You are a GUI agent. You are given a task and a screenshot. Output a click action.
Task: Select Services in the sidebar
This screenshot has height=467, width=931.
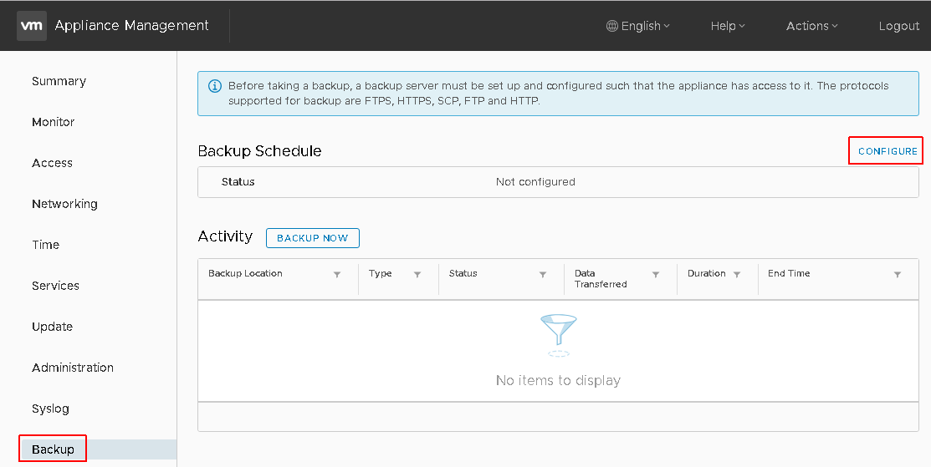pos(55,286)
